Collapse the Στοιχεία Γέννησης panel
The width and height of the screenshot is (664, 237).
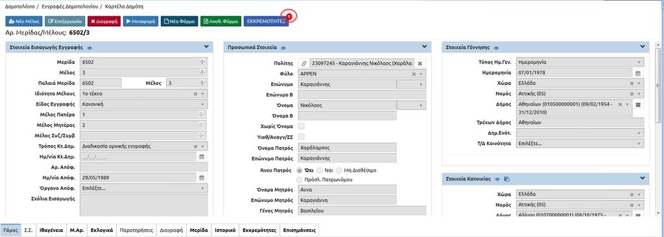click(x=643, y=47)
